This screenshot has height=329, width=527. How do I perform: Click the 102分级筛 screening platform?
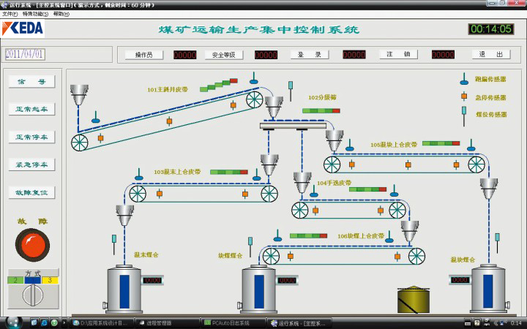[x=293, y=126]
